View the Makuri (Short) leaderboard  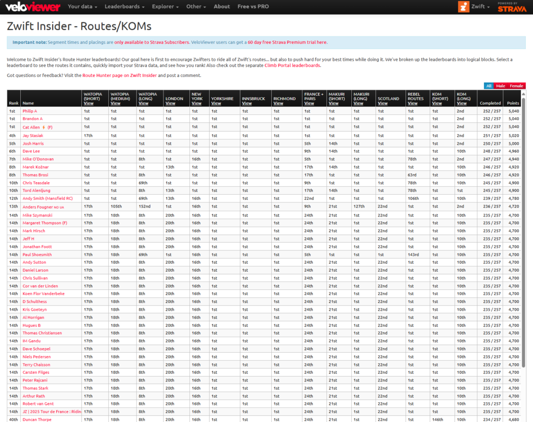tap(334, 104)
